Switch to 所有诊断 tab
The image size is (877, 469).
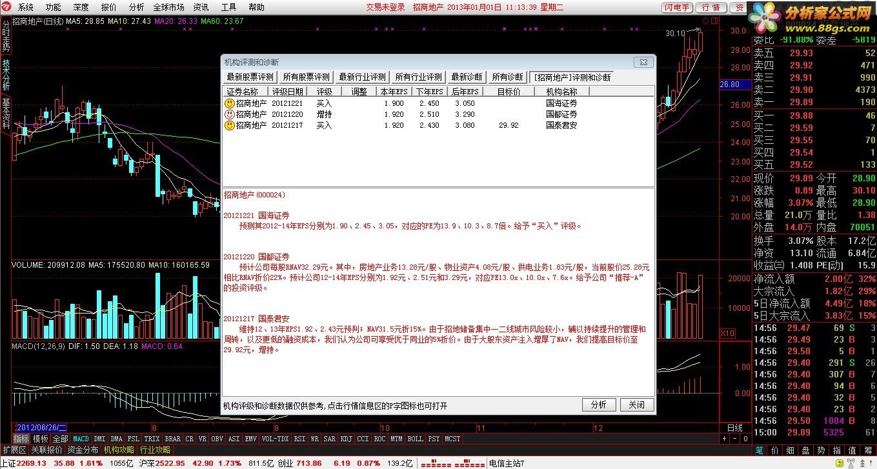click(x=507, y=77)
